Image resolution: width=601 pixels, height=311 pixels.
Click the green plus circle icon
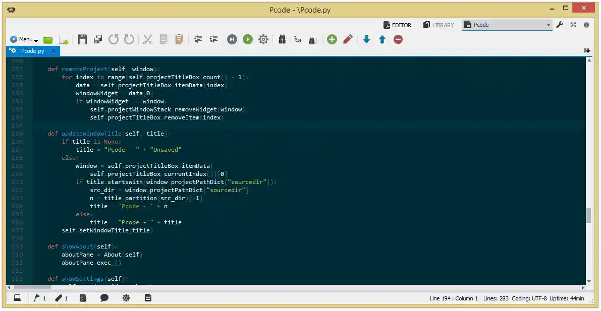[332, 39]
